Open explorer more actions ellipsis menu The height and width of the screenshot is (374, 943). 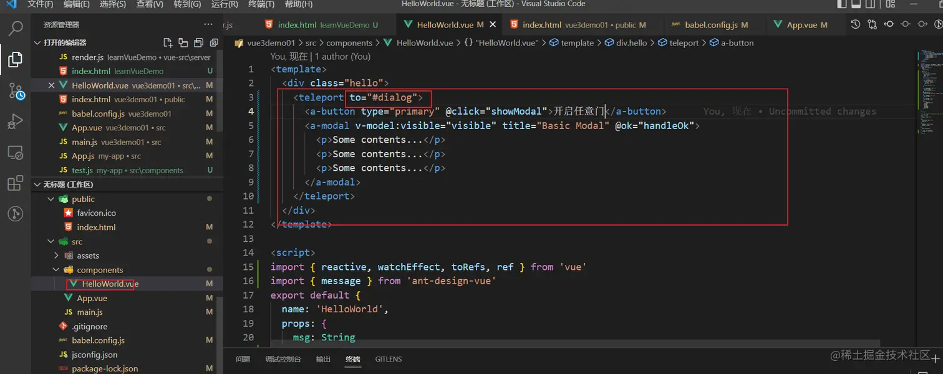pos(208,24)
